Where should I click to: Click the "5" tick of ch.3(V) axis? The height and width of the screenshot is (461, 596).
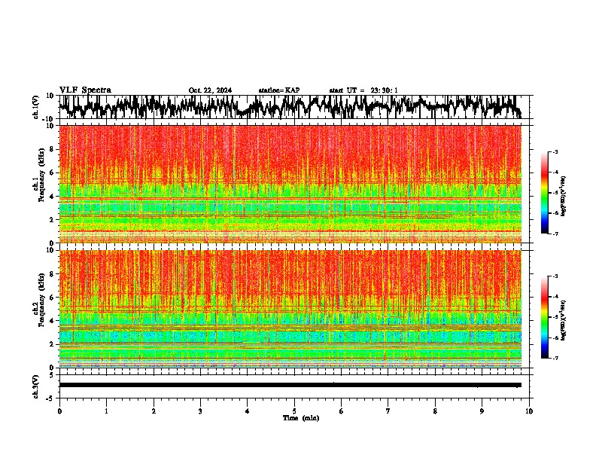(x=52, y=375)
